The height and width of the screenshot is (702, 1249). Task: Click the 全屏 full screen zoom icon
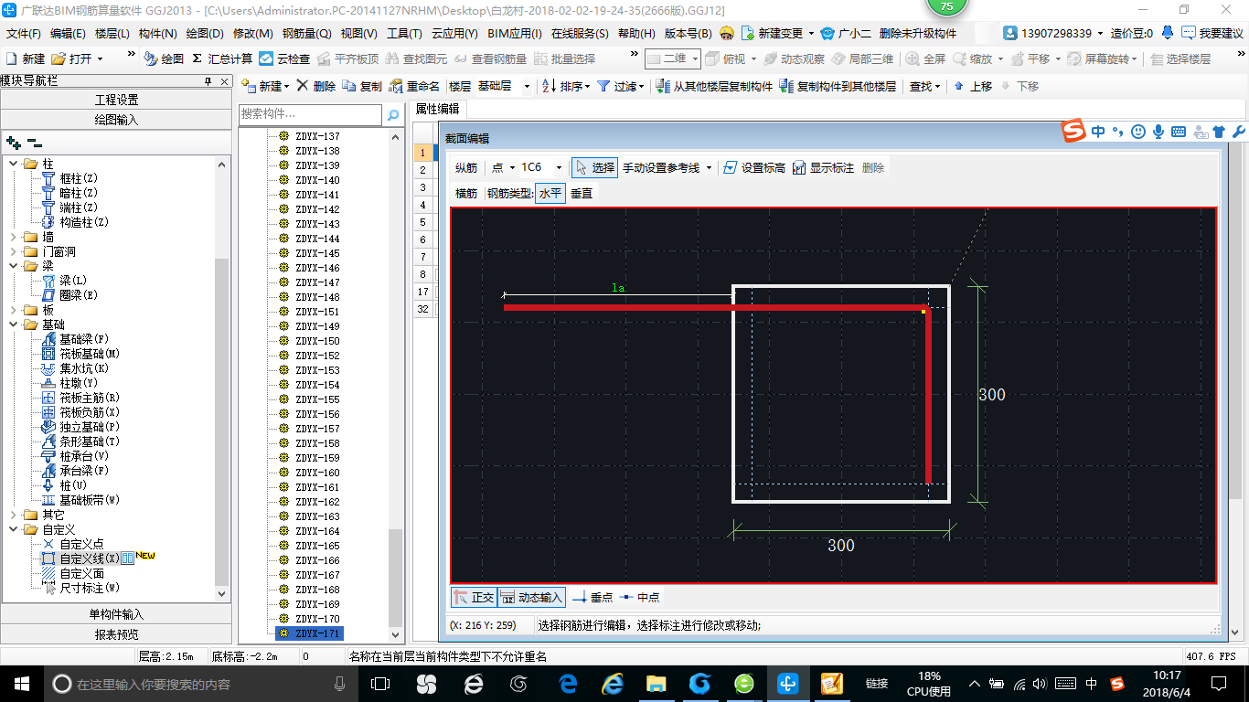coord(913,58)
